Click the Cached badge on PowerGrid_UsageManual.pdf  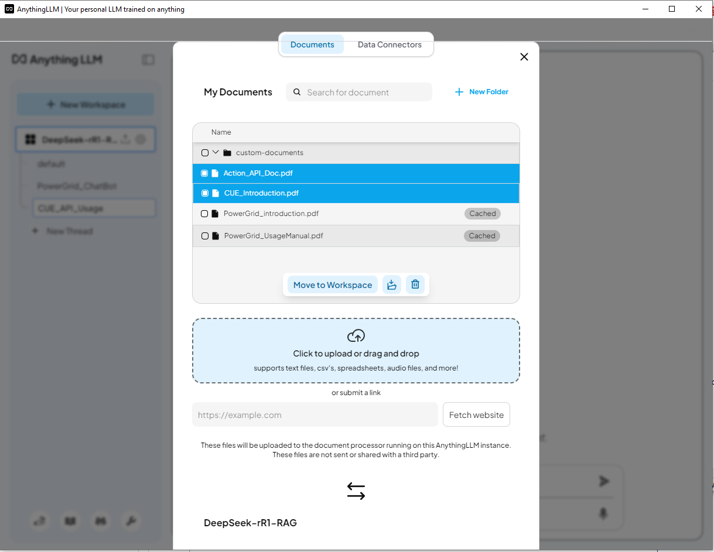pos(482,236)
